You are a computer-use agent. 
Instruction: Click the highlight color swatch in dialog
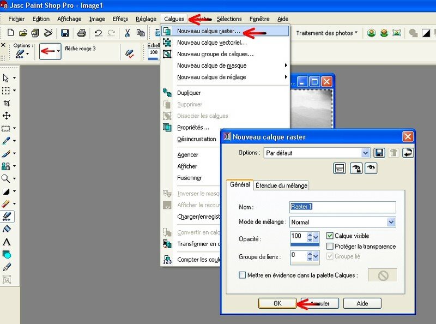click(x=383, y=275)
